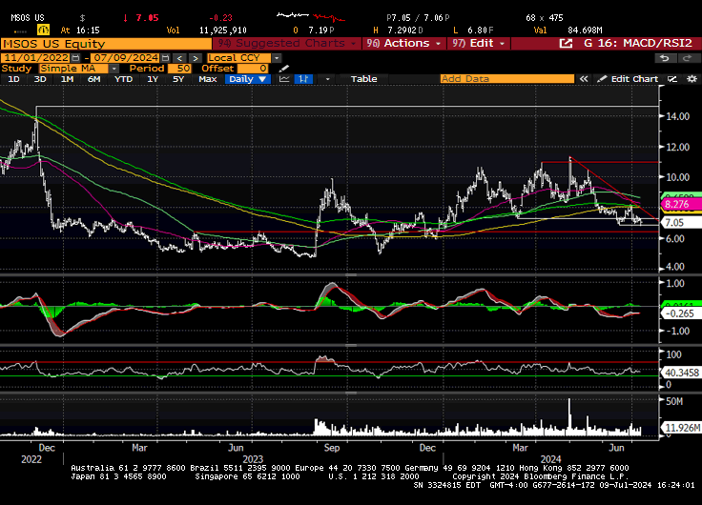Click the Mar 2024 time axis label
702x505 pixels.
(520, 448)
